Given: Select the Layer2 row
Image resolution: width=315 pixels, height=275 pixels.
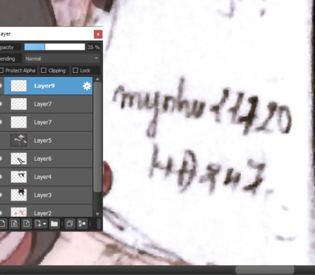Looking at the screenshot, I should pyautogui.click(x=46, y=211).
